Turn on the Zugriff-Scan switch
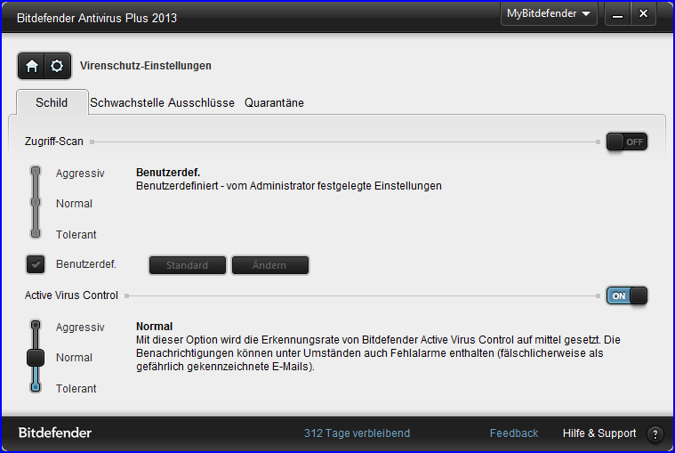The width and height of the screenshot is (675, 453). [x=627, y=142]
